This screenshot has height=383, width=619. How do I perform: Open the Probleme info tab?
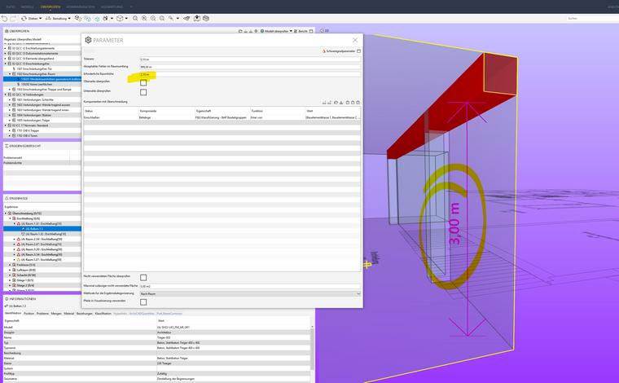[42, 314]
